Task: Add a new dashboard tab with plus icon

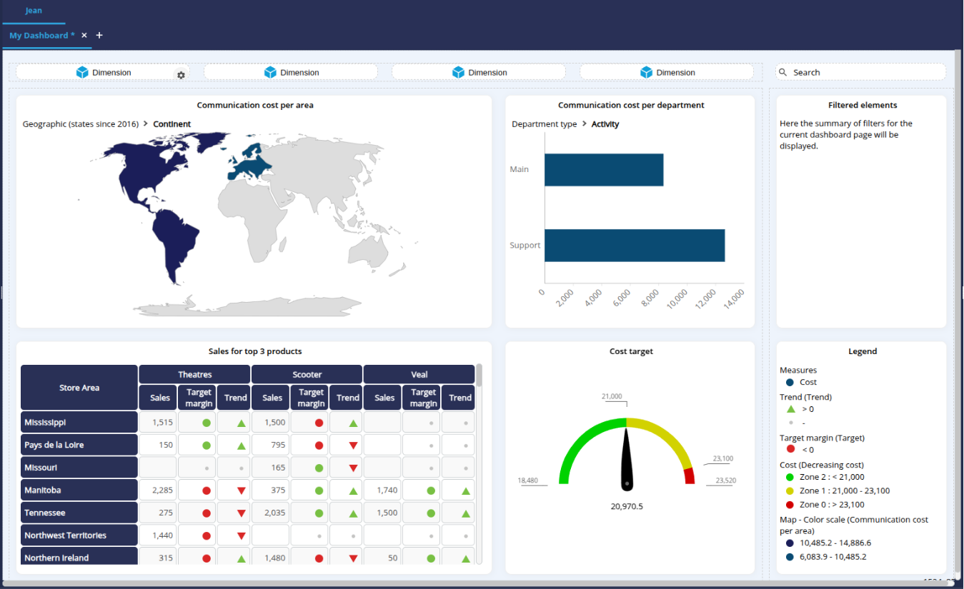Action: (x=99, y=35)
